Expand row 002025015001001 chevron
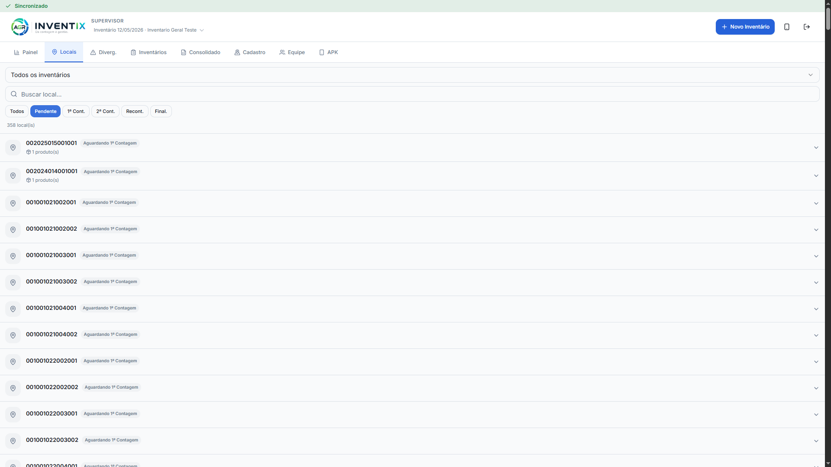Screen dimensions: 831x467 point(816,148)
